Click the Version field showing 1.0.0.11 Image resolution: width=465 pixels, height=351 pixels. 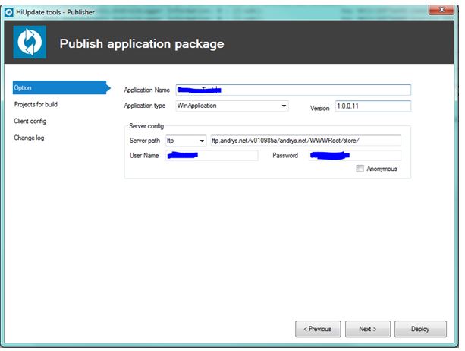click(373, 106)
